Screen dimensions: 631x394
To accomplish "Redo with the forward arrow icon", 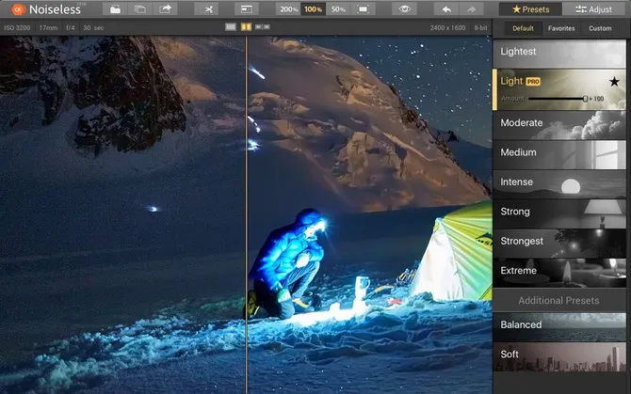I will click(x=473, y=8).
